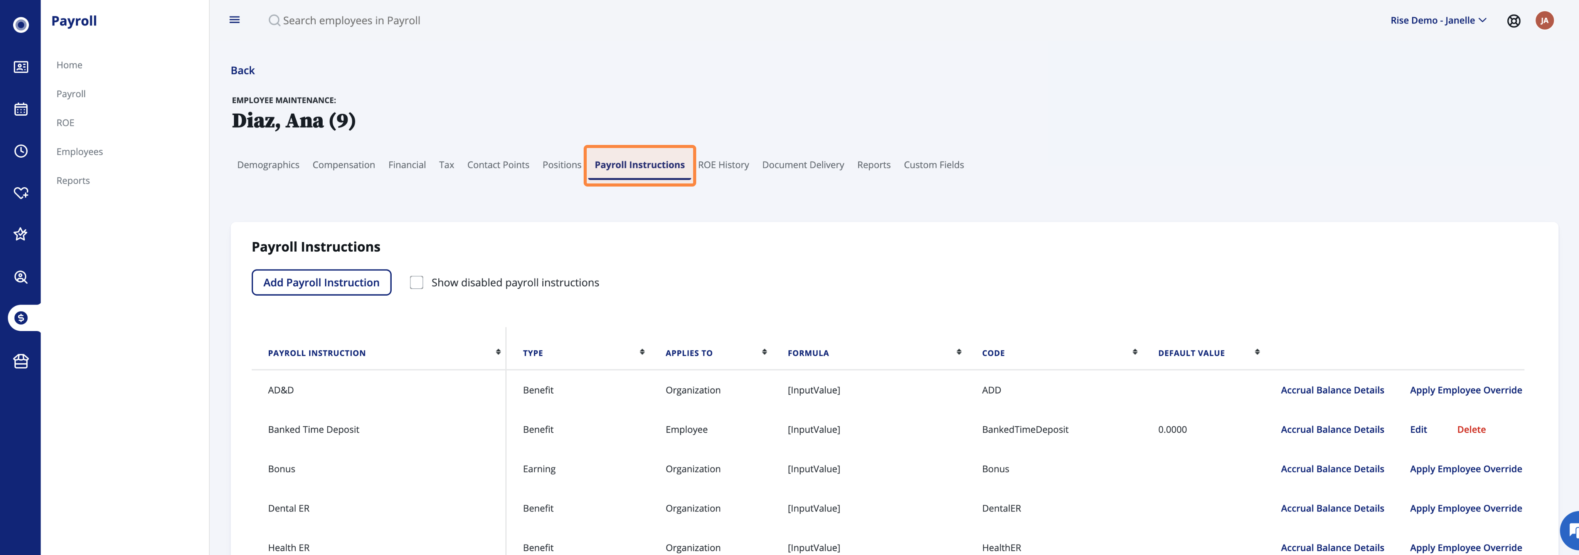Sort by Default Value column
This screenshot has width=1579, height=555.
coord(1257,352)
